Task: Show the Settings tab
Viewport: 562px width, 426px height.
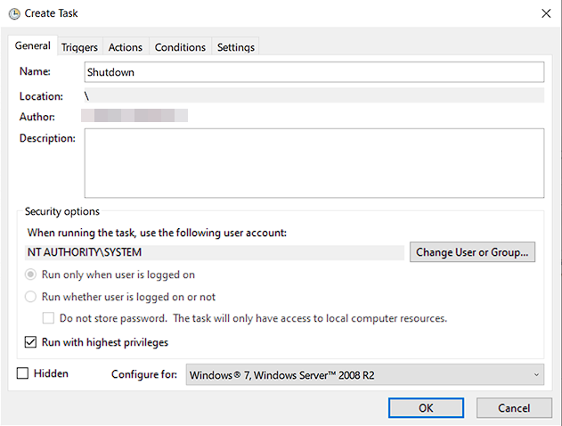Action: point(236,47)
